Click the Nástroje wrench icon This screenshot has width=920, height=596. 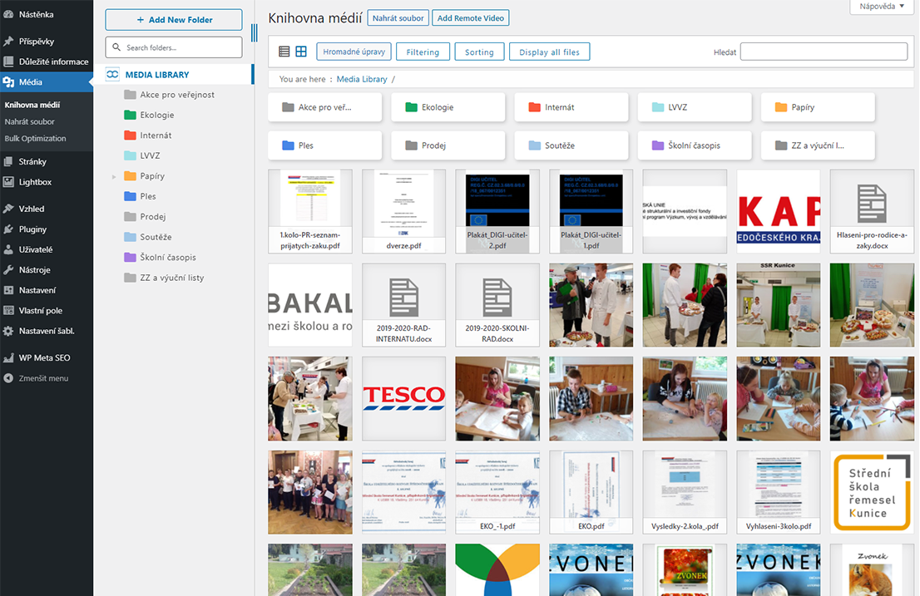click(x=8, y=270)
